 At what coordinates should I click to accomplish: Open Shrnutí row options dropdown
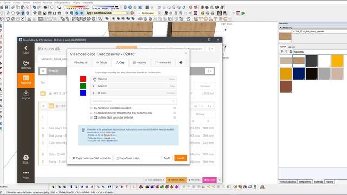209,71
